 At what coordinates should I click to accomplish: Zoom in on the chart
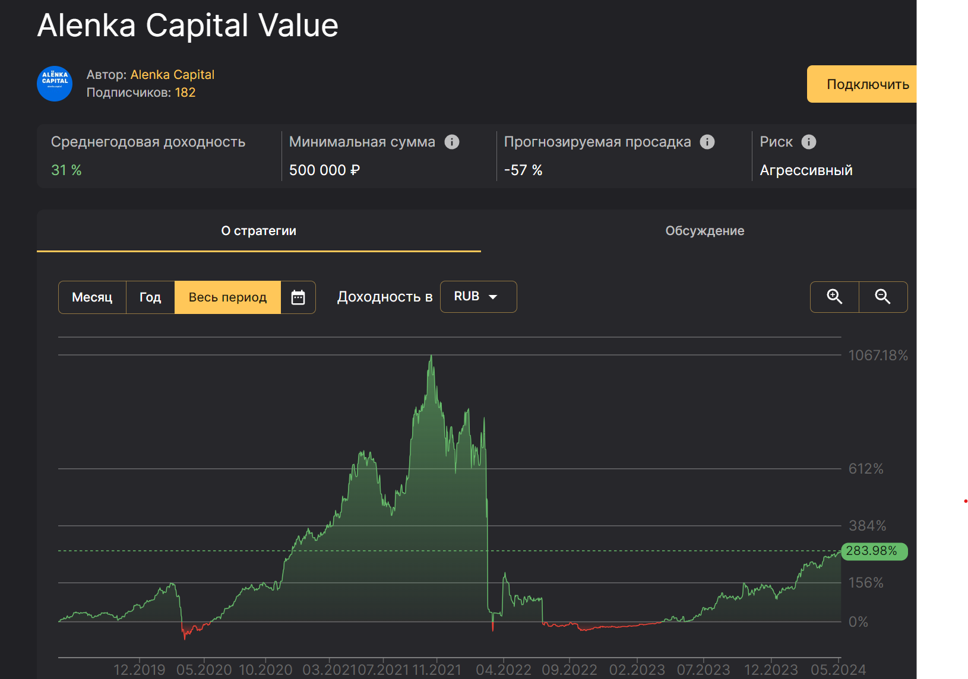tap(834, 297)
